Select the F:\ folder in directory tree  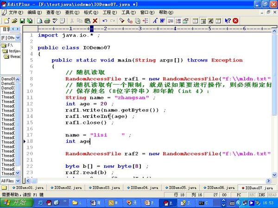coord(7,45)
